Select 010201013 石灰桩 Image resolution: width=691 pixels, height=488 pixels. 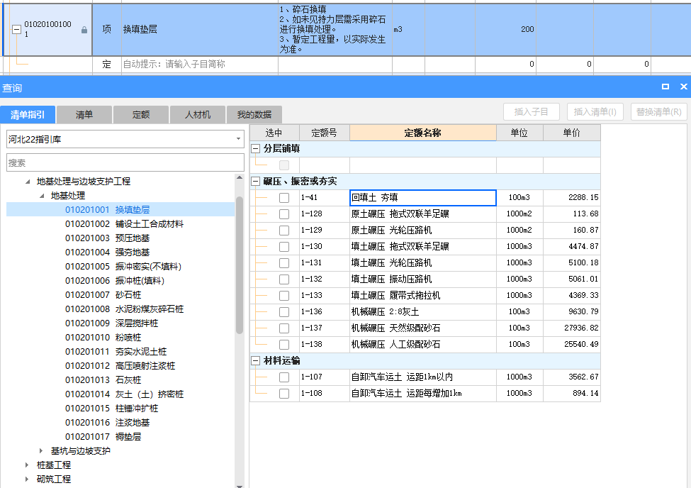pyautogui.click(x=103, y=380)
